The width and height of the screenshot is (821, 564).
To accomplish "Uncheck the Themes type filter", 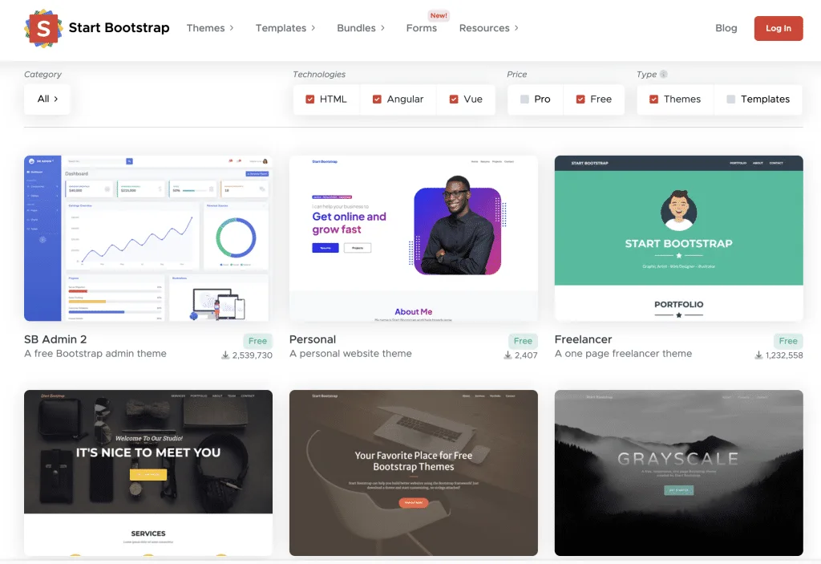I will pyautogui.click(x=653, y=99).
